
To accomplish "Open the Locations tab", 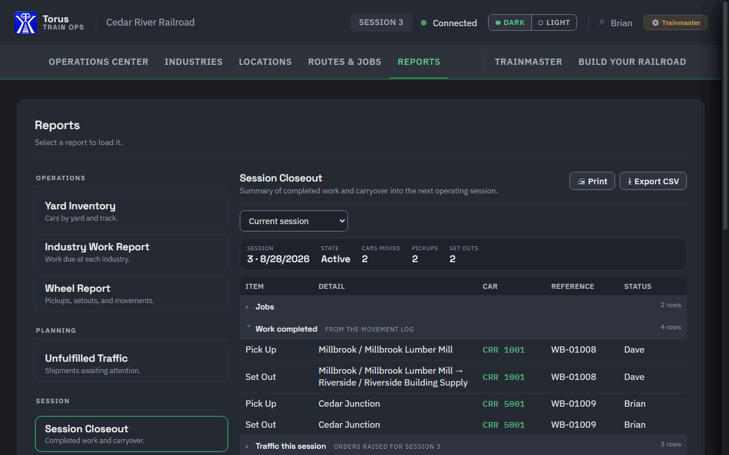I will [x=265, y=61].
